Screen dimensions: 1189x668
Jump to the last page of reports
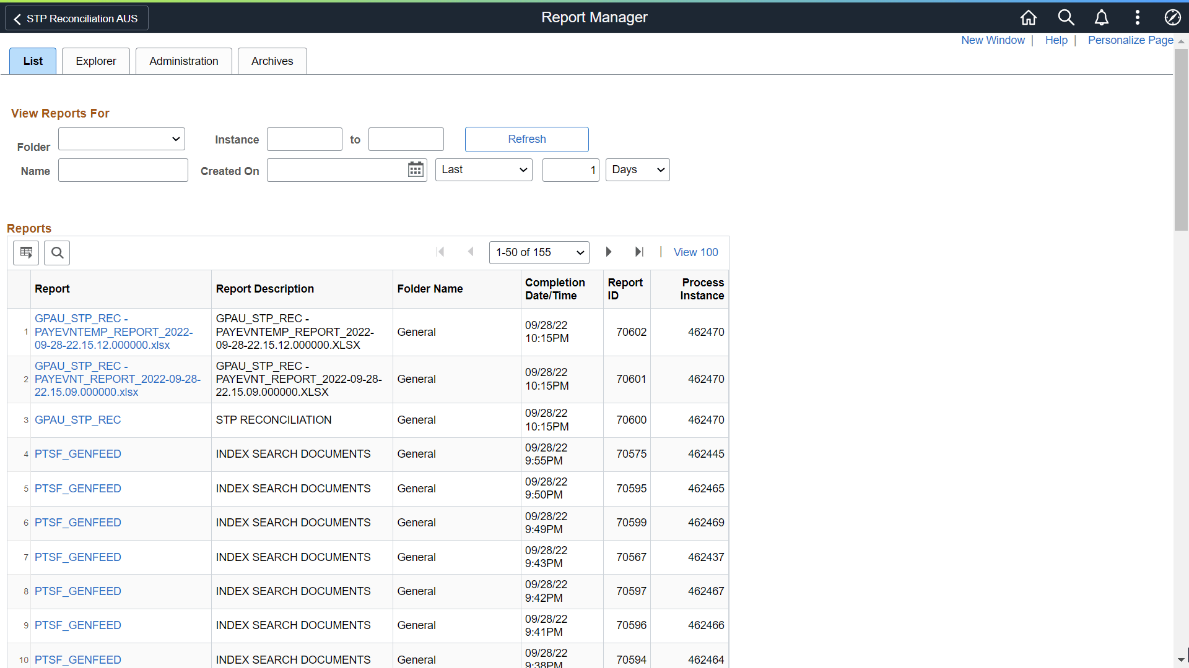640,252
